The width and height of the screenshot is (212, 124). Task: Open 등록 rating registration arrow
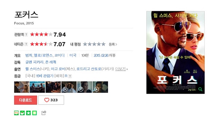(113, 44)
